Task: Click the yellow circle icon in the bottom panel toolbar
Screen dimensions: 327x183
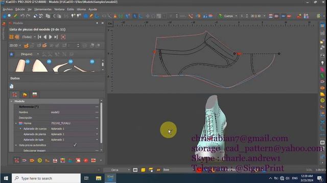Action: (x=40, y=161)
